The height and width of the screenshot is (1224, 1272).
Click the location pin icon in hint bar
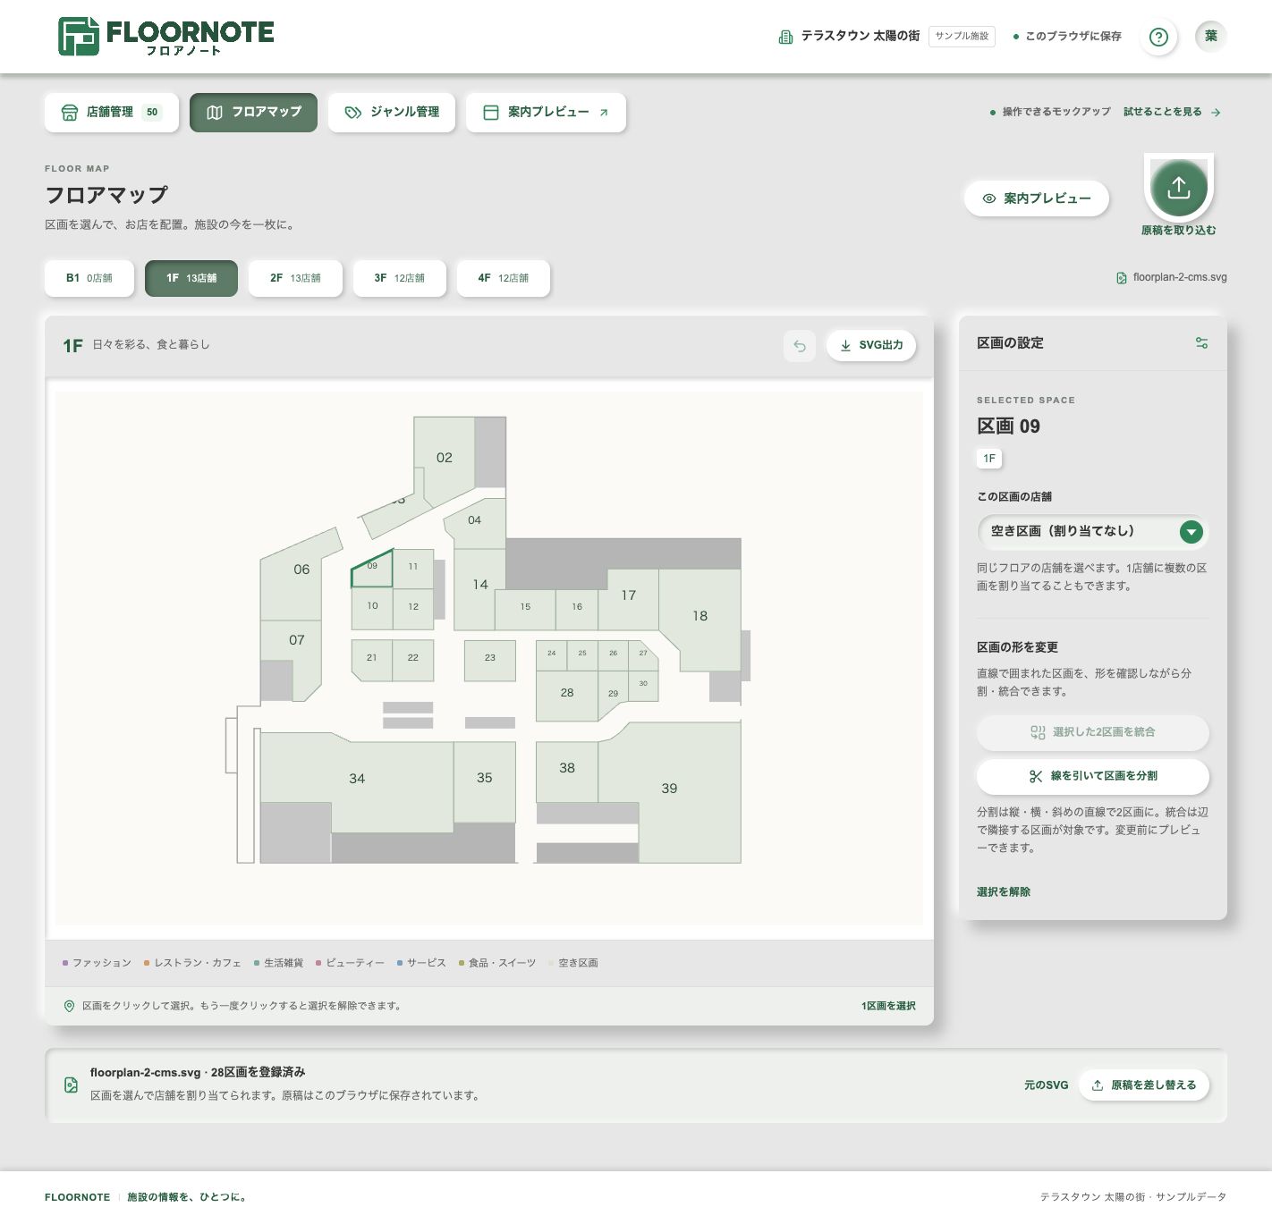69,1006
